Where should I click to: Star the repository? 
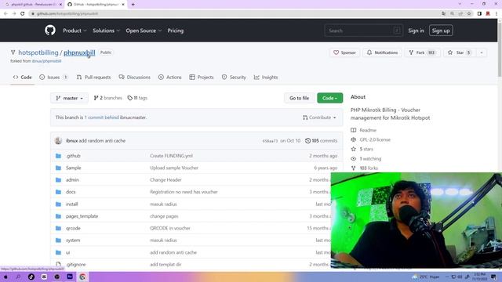pos(459,52)
